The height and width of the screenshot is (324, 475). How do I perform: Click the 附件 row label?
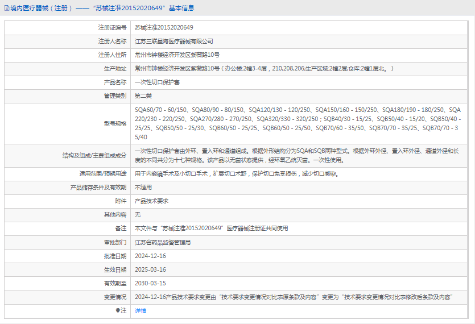point(121,201)
